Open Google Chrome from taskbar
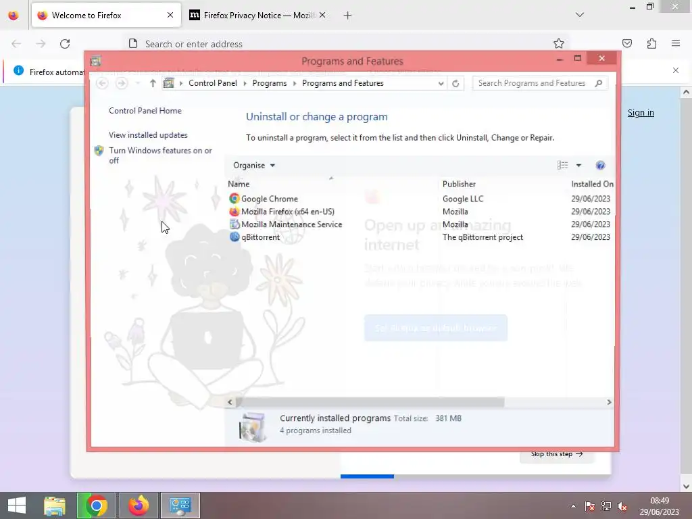This screenshot has width=692, height=519. click(x=97, y=505)
